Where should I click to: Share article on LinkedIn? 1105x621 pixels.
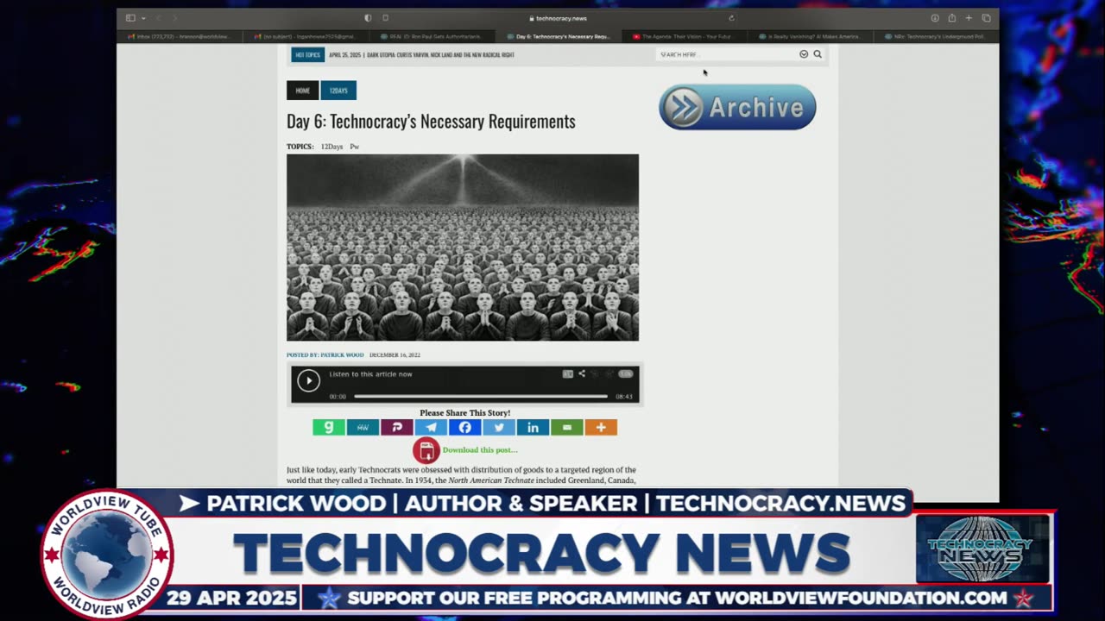pyautogui.click(x=533, y=428)
